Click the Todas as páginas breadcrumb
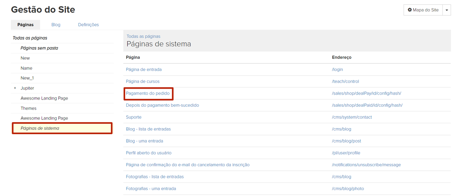The image size is (452, 196). [x=143, y=36]
